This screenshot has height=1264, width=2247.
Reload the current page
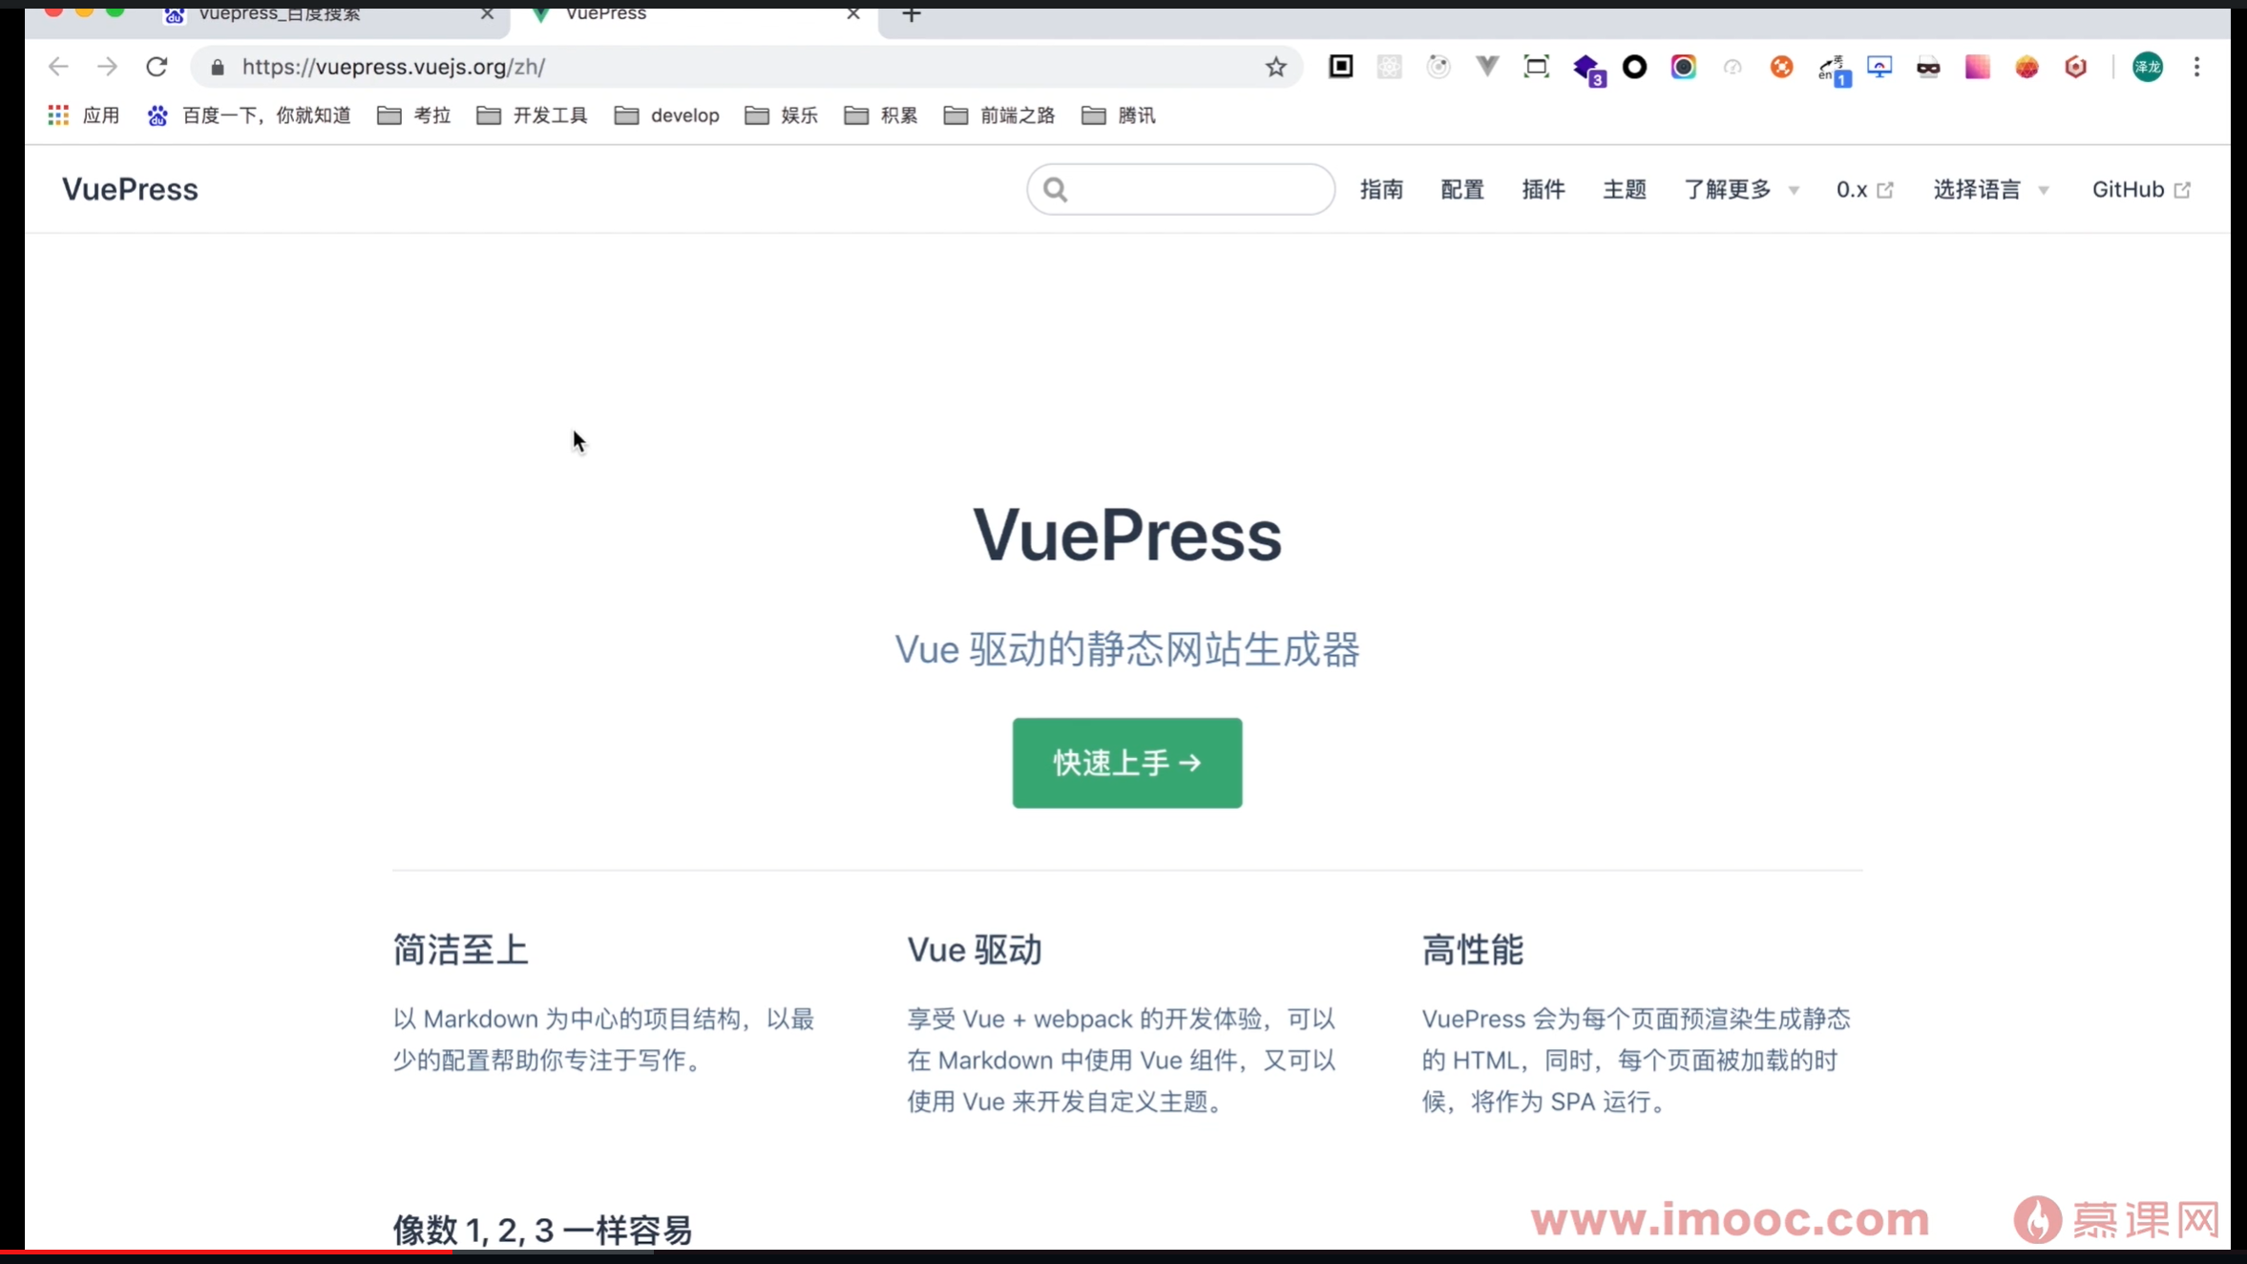coord(157,66)
